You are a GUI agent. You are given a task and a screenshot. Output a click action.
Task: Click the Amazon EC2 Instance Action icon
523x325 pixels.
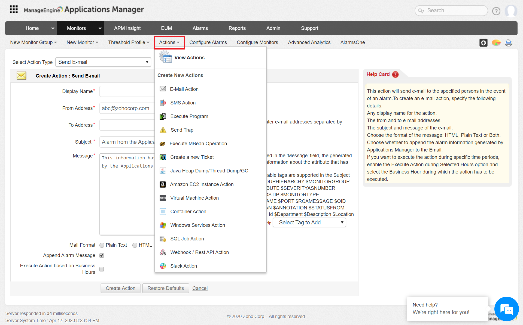[163, 184]
